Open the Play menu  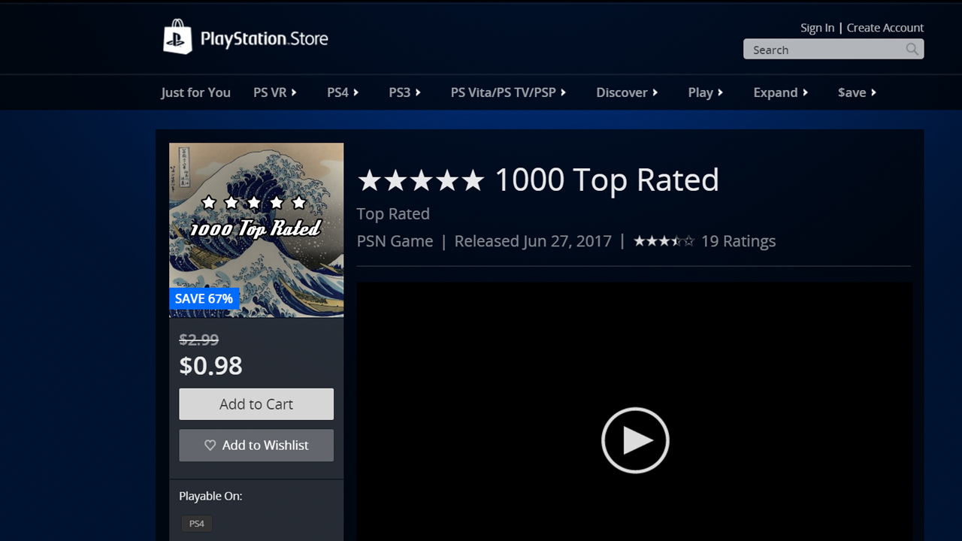point(705,92)
